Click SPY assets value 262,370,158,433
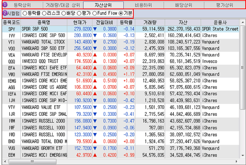The width and height of the screenshot is (246, 165). (x=184, y=29)
